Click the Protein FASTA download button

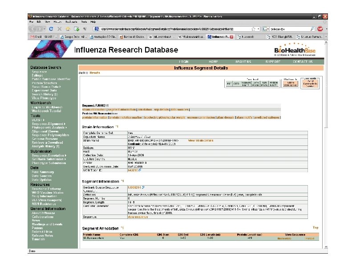(x=274, y=84)
